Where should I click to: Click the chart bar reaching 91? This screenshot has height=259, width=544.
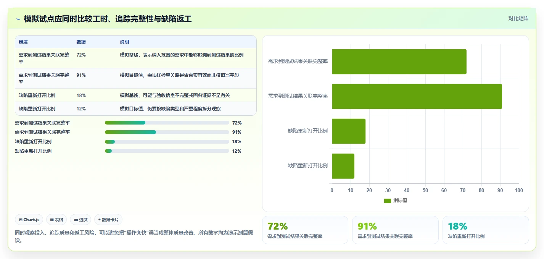point(417,96)
